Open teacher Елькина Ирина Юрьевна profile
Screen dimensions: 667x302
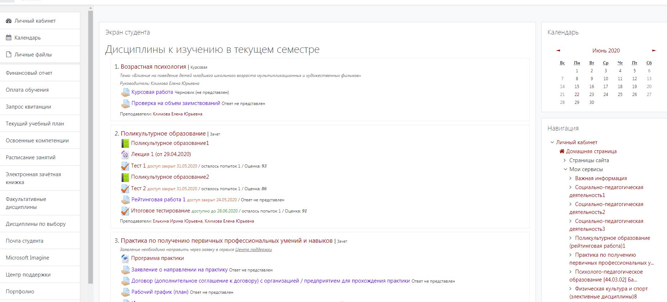[x=178, y=221]
